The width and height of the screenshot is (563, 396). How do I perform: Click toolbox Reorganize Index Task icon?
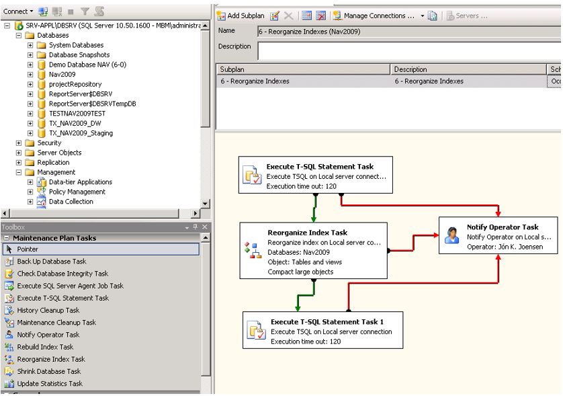pos(9,359)
